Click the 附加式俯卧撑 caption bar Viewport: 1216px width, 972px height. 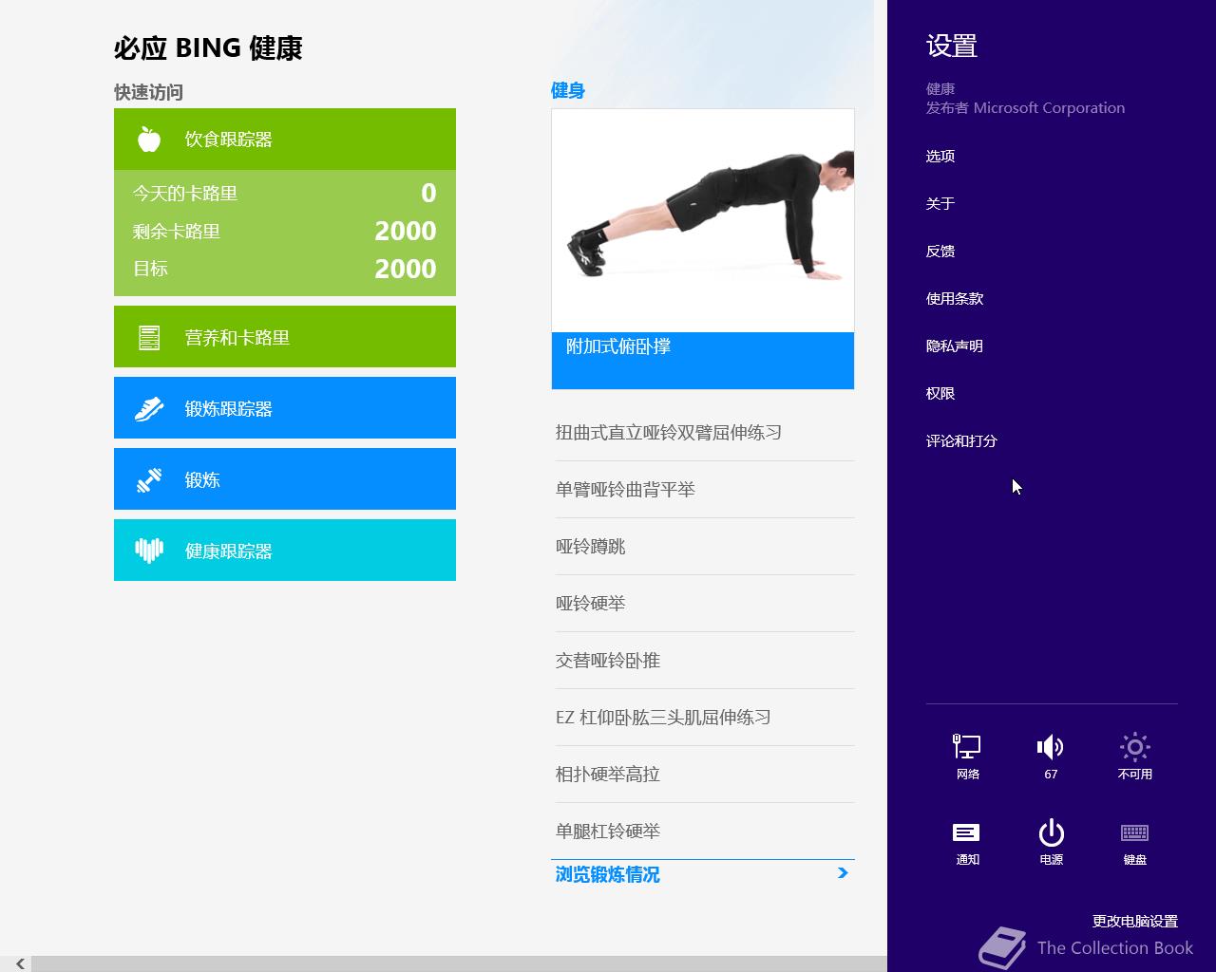pos(703,361)
